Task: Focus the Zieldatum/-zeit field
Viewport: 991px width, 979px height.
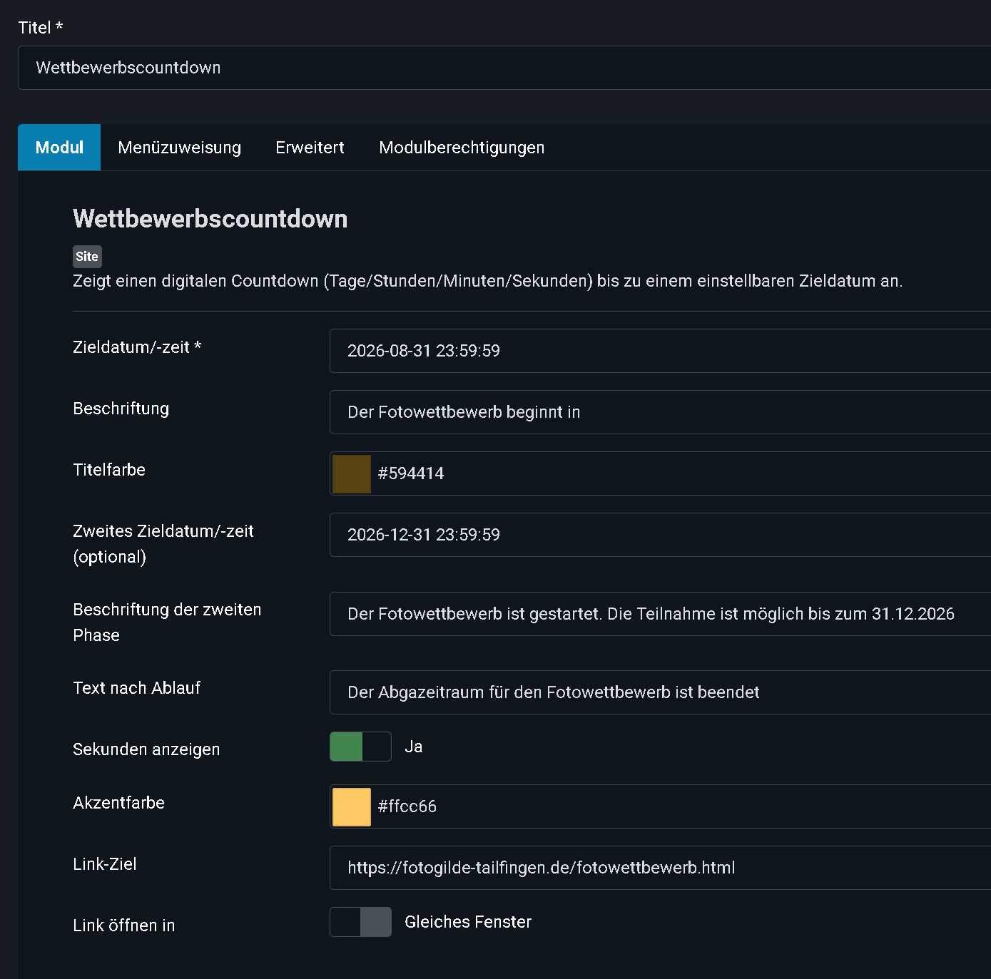Action: coord(660,351)
